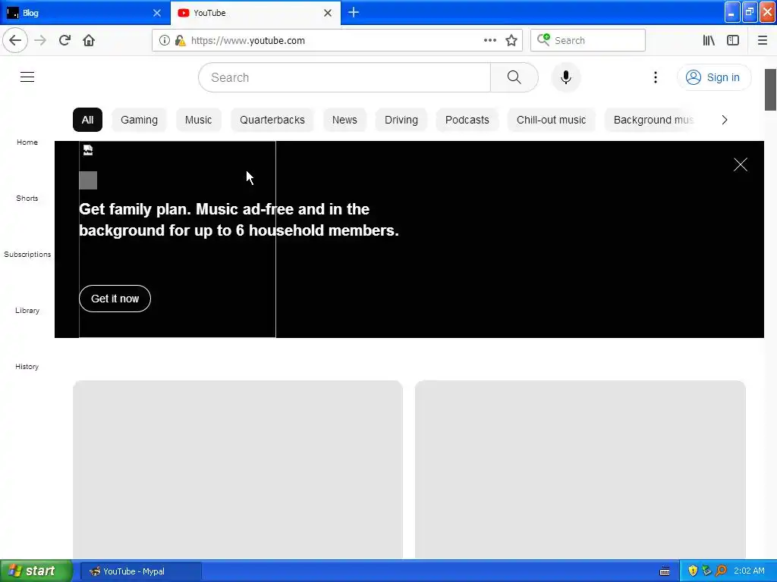Click Sign in button
Screen dimensions: 777x582
click(713, 77)
